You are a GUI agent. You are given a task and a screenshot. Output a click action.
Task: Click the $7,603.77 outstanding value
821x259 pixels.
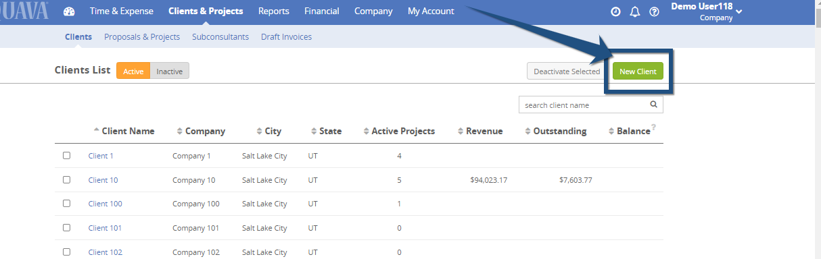[x=576, y=180]
